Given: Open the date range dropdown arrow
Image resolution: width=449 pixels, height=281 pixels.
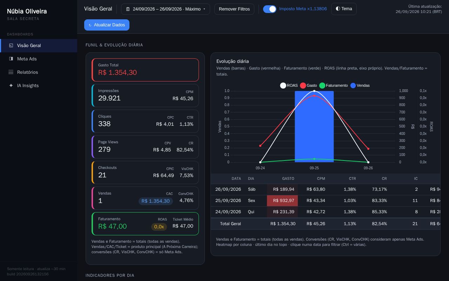Looking at the screenshot, I should tap(204, 9).
